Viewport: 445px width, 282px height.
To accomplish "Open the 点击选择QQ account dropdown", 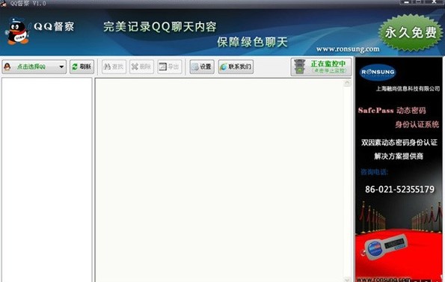I will (x=34, y=67).
